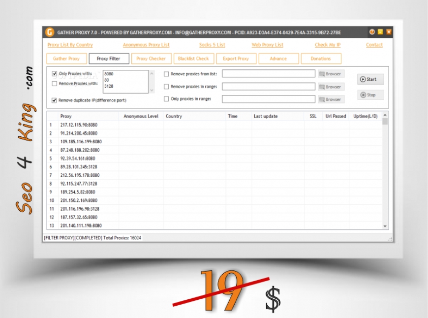Click the Gather Proxy orange G logo

[x=49, y=32]
